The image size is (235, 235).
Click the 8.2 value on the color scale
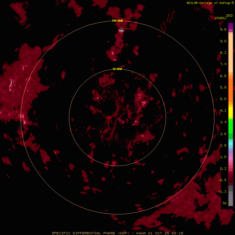223,52
